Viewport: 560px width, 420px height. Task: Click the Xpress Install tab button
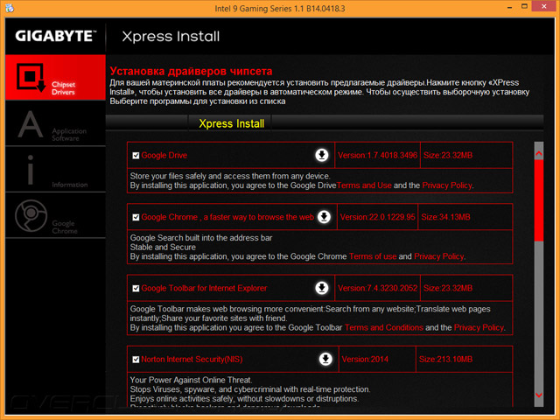click(231, 123)
